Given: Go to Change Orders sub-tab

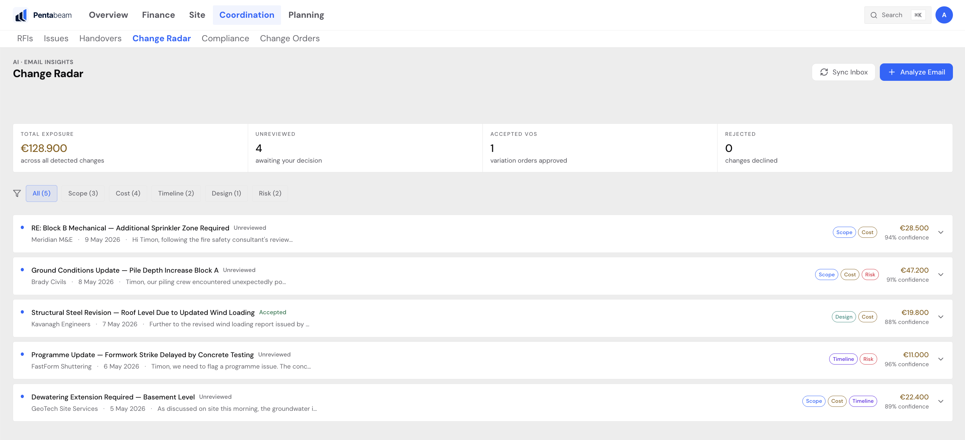Looking at the screenshot, I should (290, 39).
